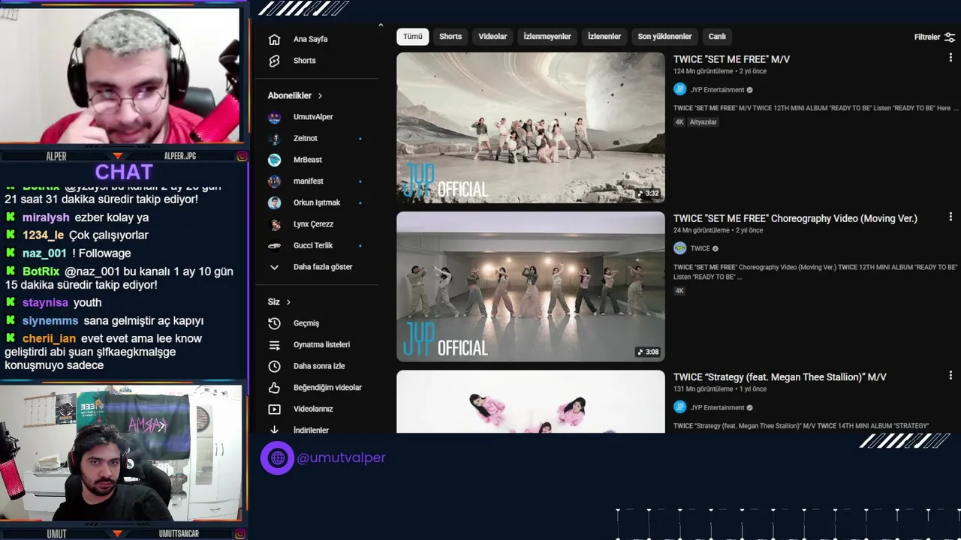The image size is (961, 540).
Task: Click chat username staynisa
Action: 45,303
